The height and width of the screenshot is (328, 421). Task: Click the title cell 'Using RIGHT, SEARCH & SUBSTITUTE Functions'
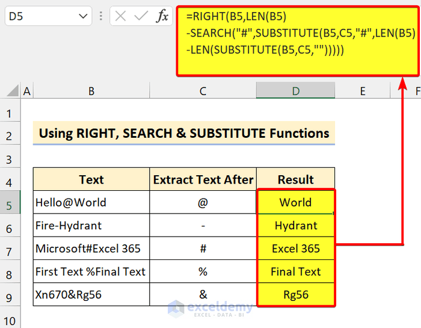(x=184, y=133)
